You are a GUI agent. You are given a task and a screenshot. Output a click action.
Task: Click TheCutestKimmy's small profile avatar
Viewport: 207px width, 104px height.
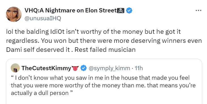(15, 68)
